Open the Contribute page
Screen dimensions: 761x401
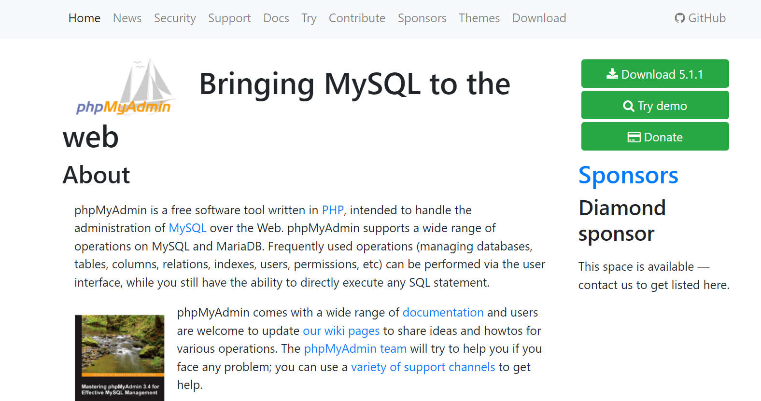click(x=357, y=18)
